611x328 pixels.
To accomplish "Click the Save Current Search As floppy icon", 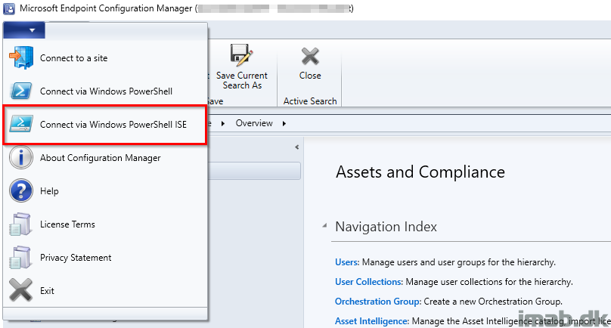I will point(241,54).
